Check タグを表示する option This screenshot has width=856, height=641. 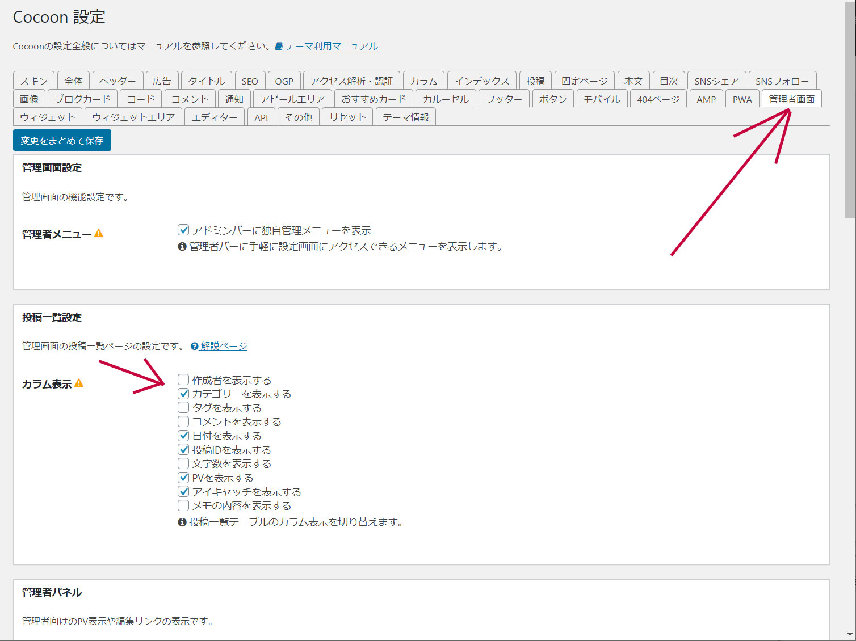point(183,407)
